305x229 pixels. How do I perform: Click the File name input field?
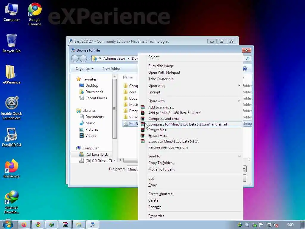point(133,169)
